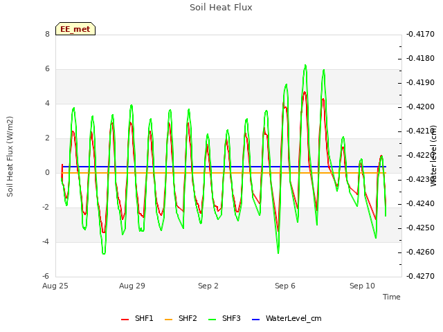Click the left axis value -6
Image resolution: width=443 pixels, height=332 pixels.
(46, 276)
